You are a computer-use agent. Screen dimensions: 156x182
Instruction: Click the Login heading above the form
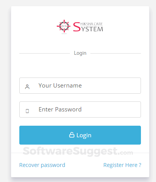pos(80,53)
